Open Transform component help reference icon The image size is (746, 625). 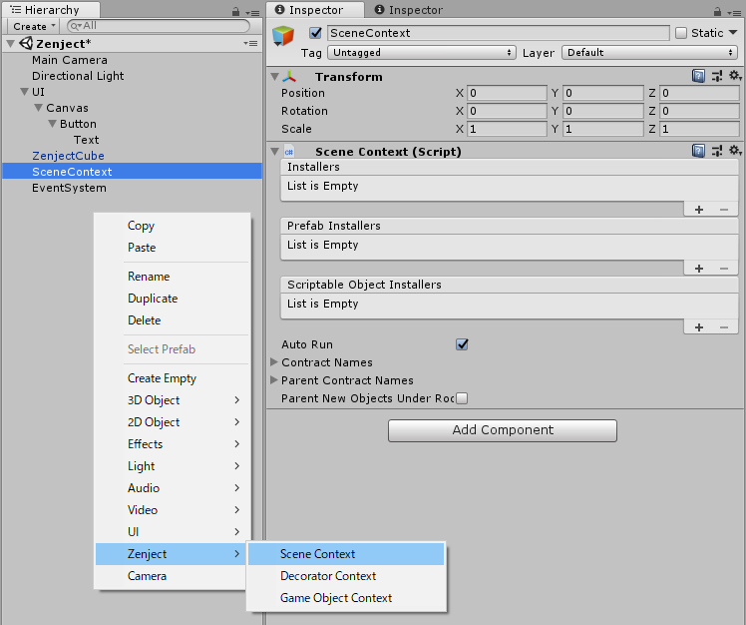point(699,76)
